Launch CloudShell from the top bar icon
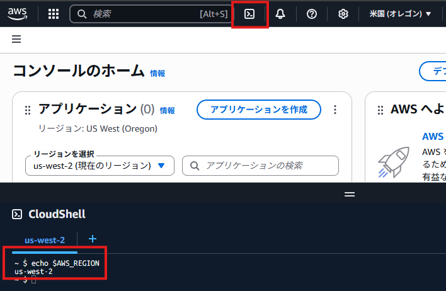Screen dimensions: 446x291 249,14
